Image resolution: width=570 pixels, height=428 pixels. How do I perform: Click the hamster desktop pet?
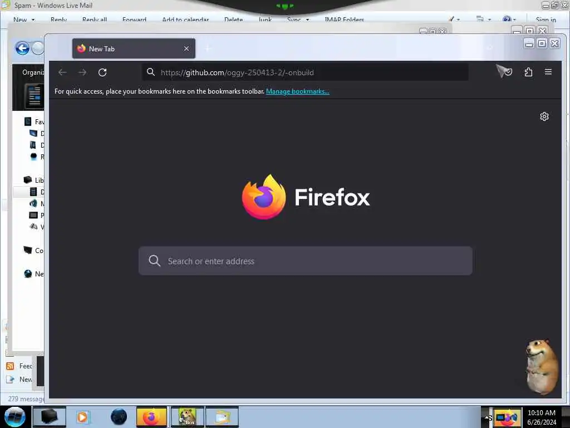pos(542,367)
